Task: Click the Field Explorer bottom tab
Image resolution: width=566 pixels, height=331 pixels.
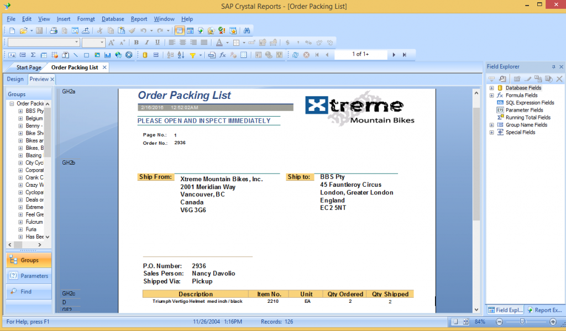Action: [x=505, y=310]
